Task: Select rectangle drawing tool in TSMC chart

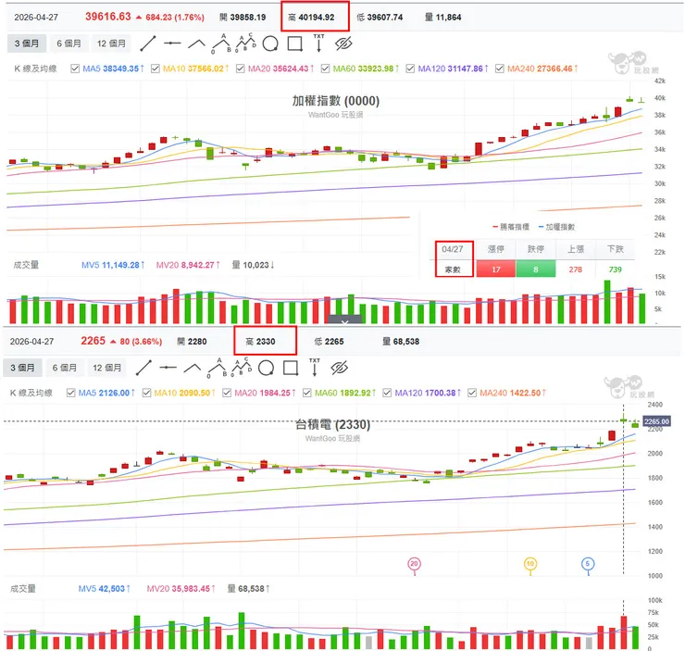Action: point(291,368)
